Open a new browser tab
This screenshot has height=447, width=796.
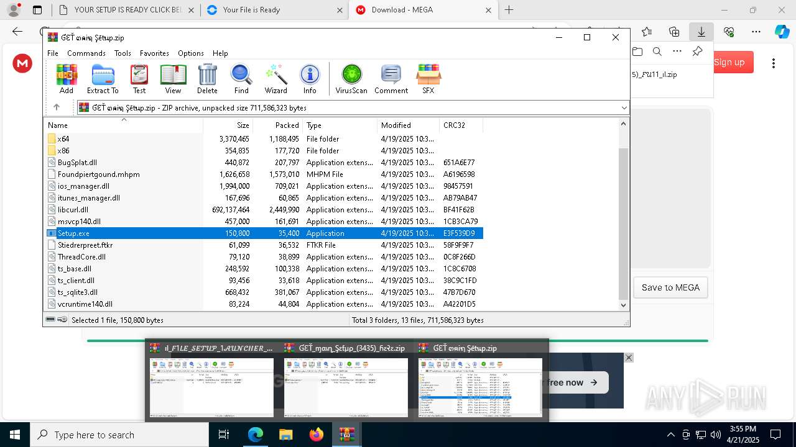(509, 10)
